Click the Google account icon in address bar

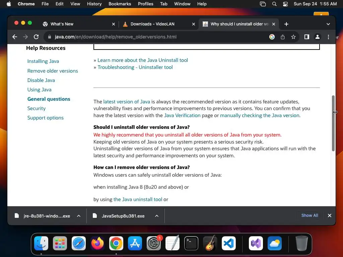(x=272, y=37)
